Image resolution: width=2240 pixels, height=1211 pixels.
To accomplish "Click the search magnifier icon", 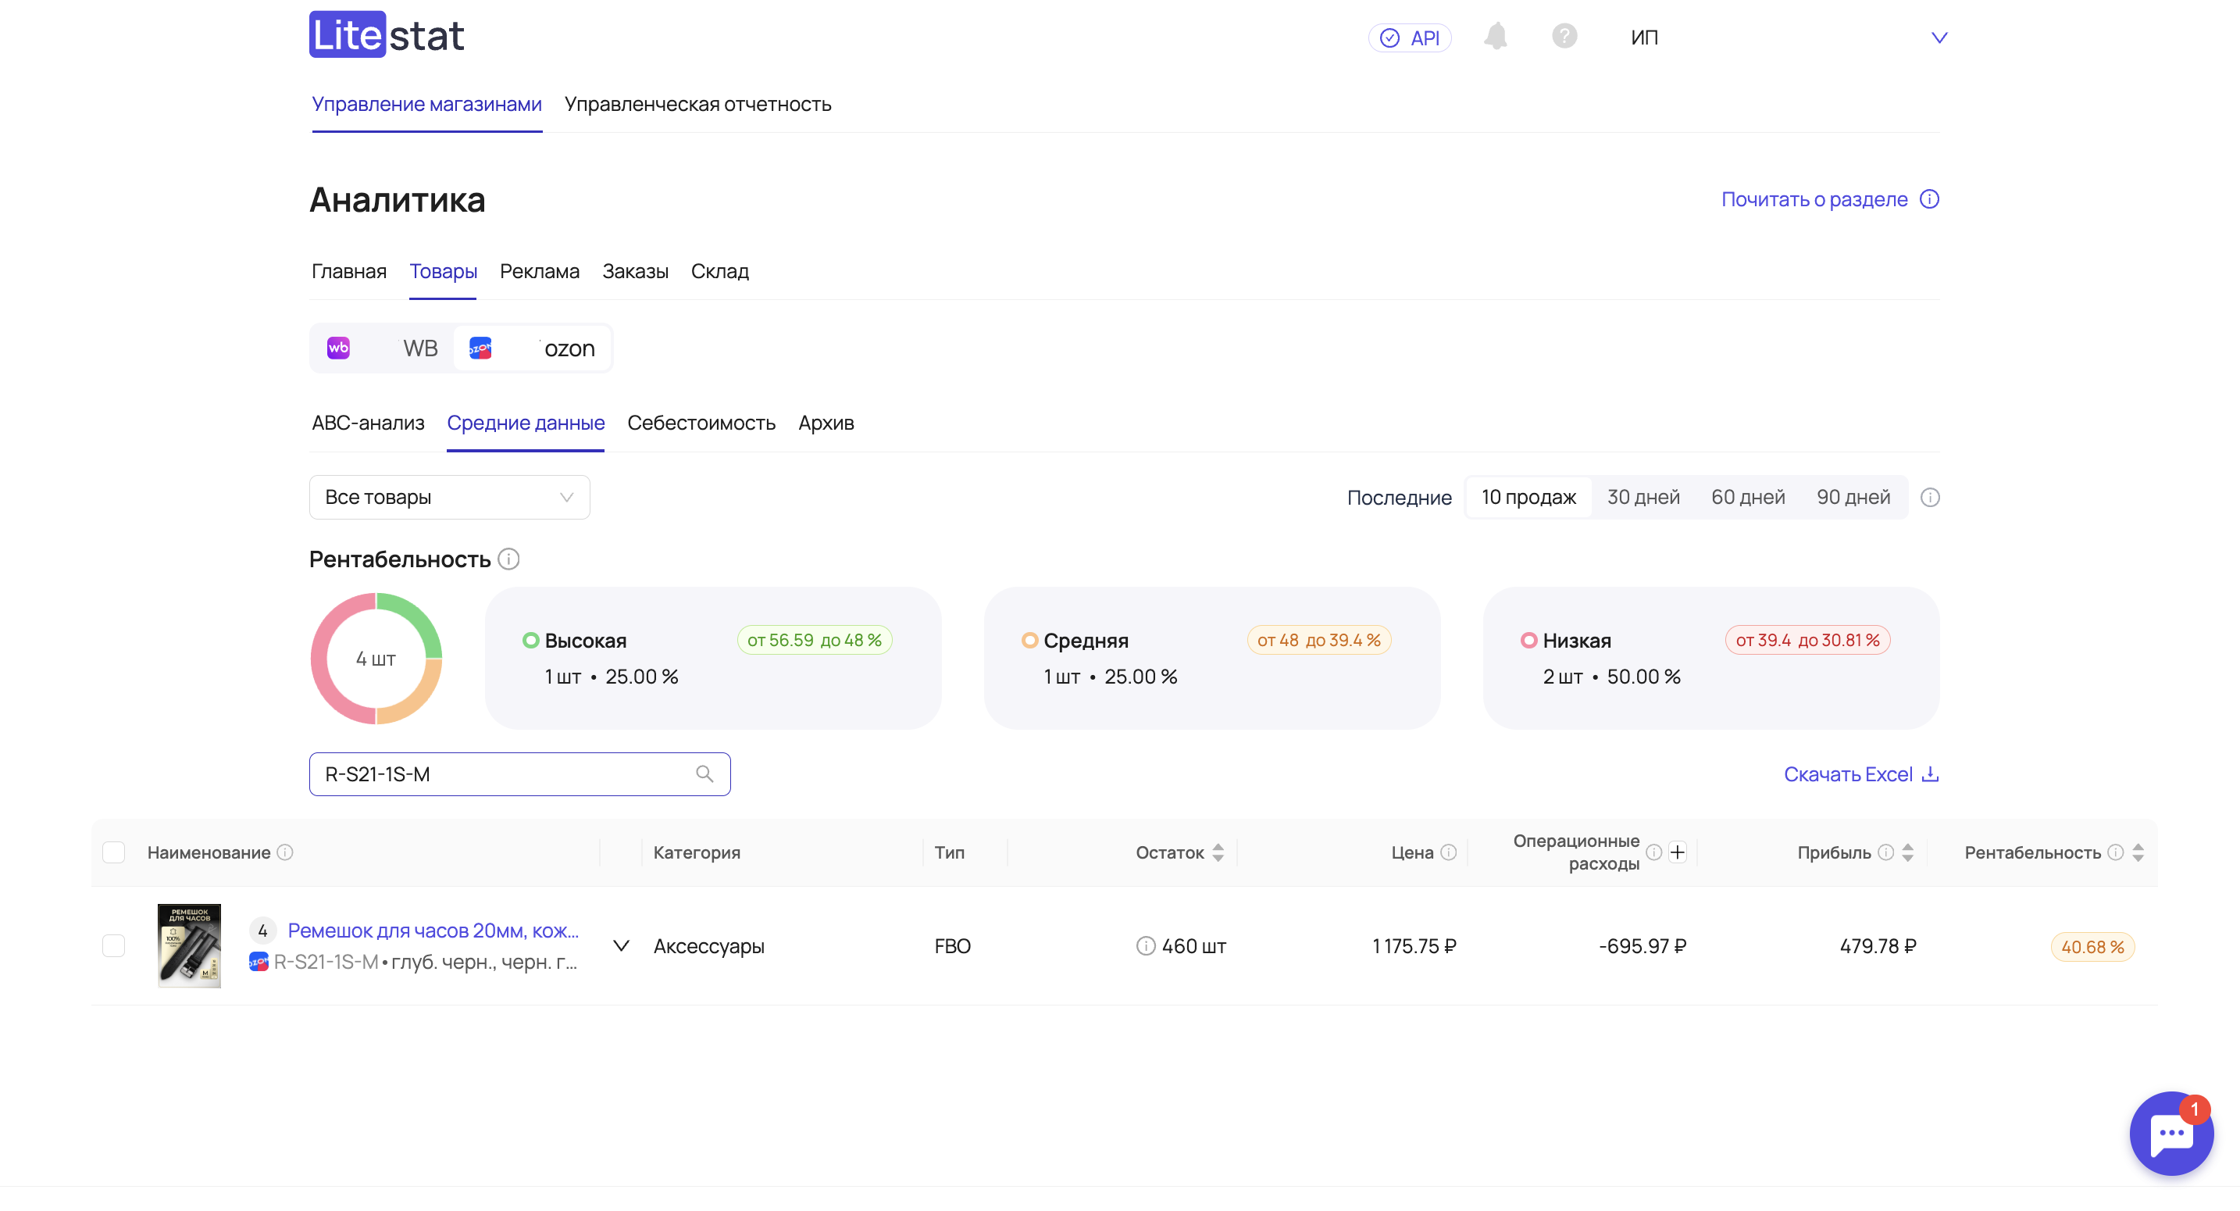I will coord(704,773).
